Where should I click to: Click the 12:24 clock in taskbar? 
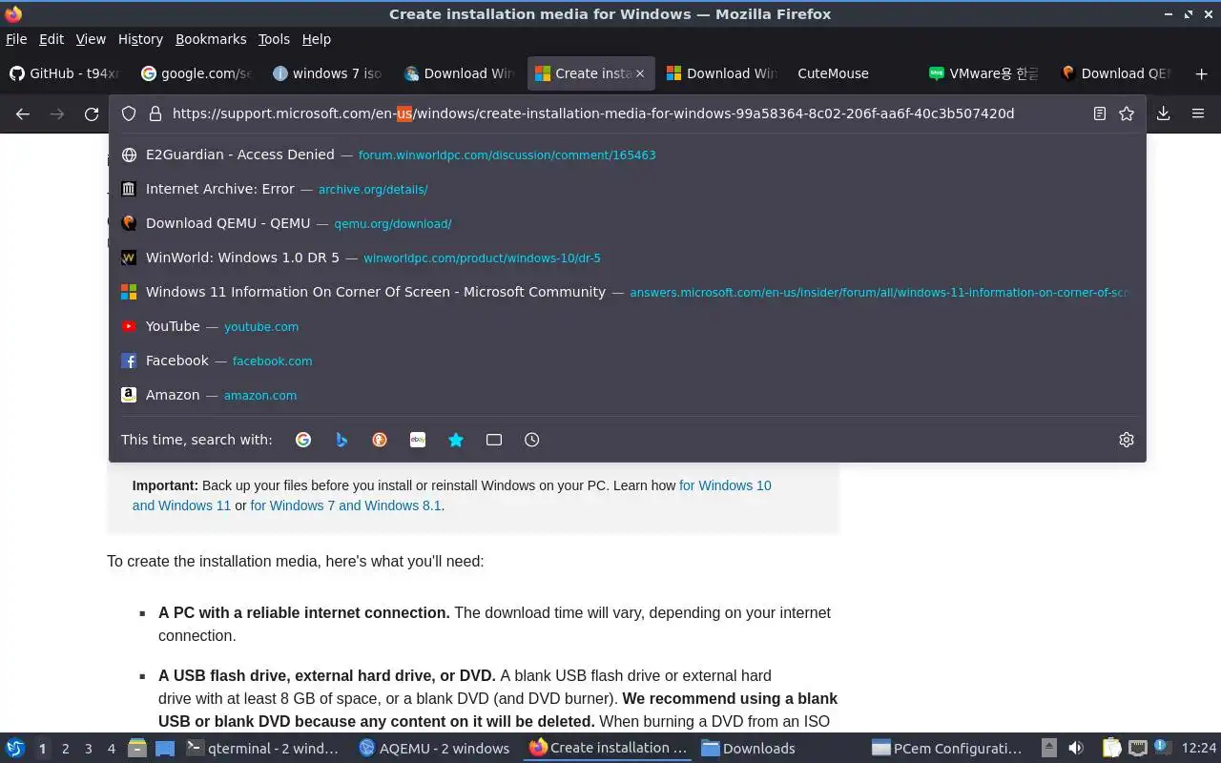tap(1199, 749)
